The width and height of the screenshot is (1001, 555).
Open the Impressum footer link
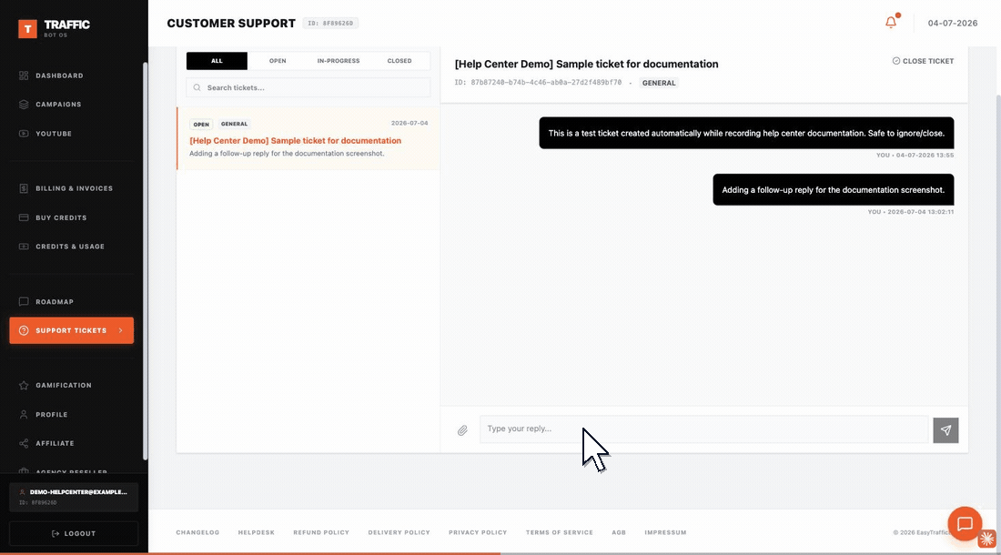[665, 532]
